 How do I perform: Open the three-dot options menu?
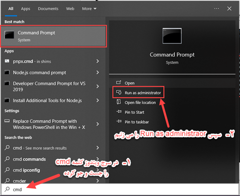tap(216, 8)
